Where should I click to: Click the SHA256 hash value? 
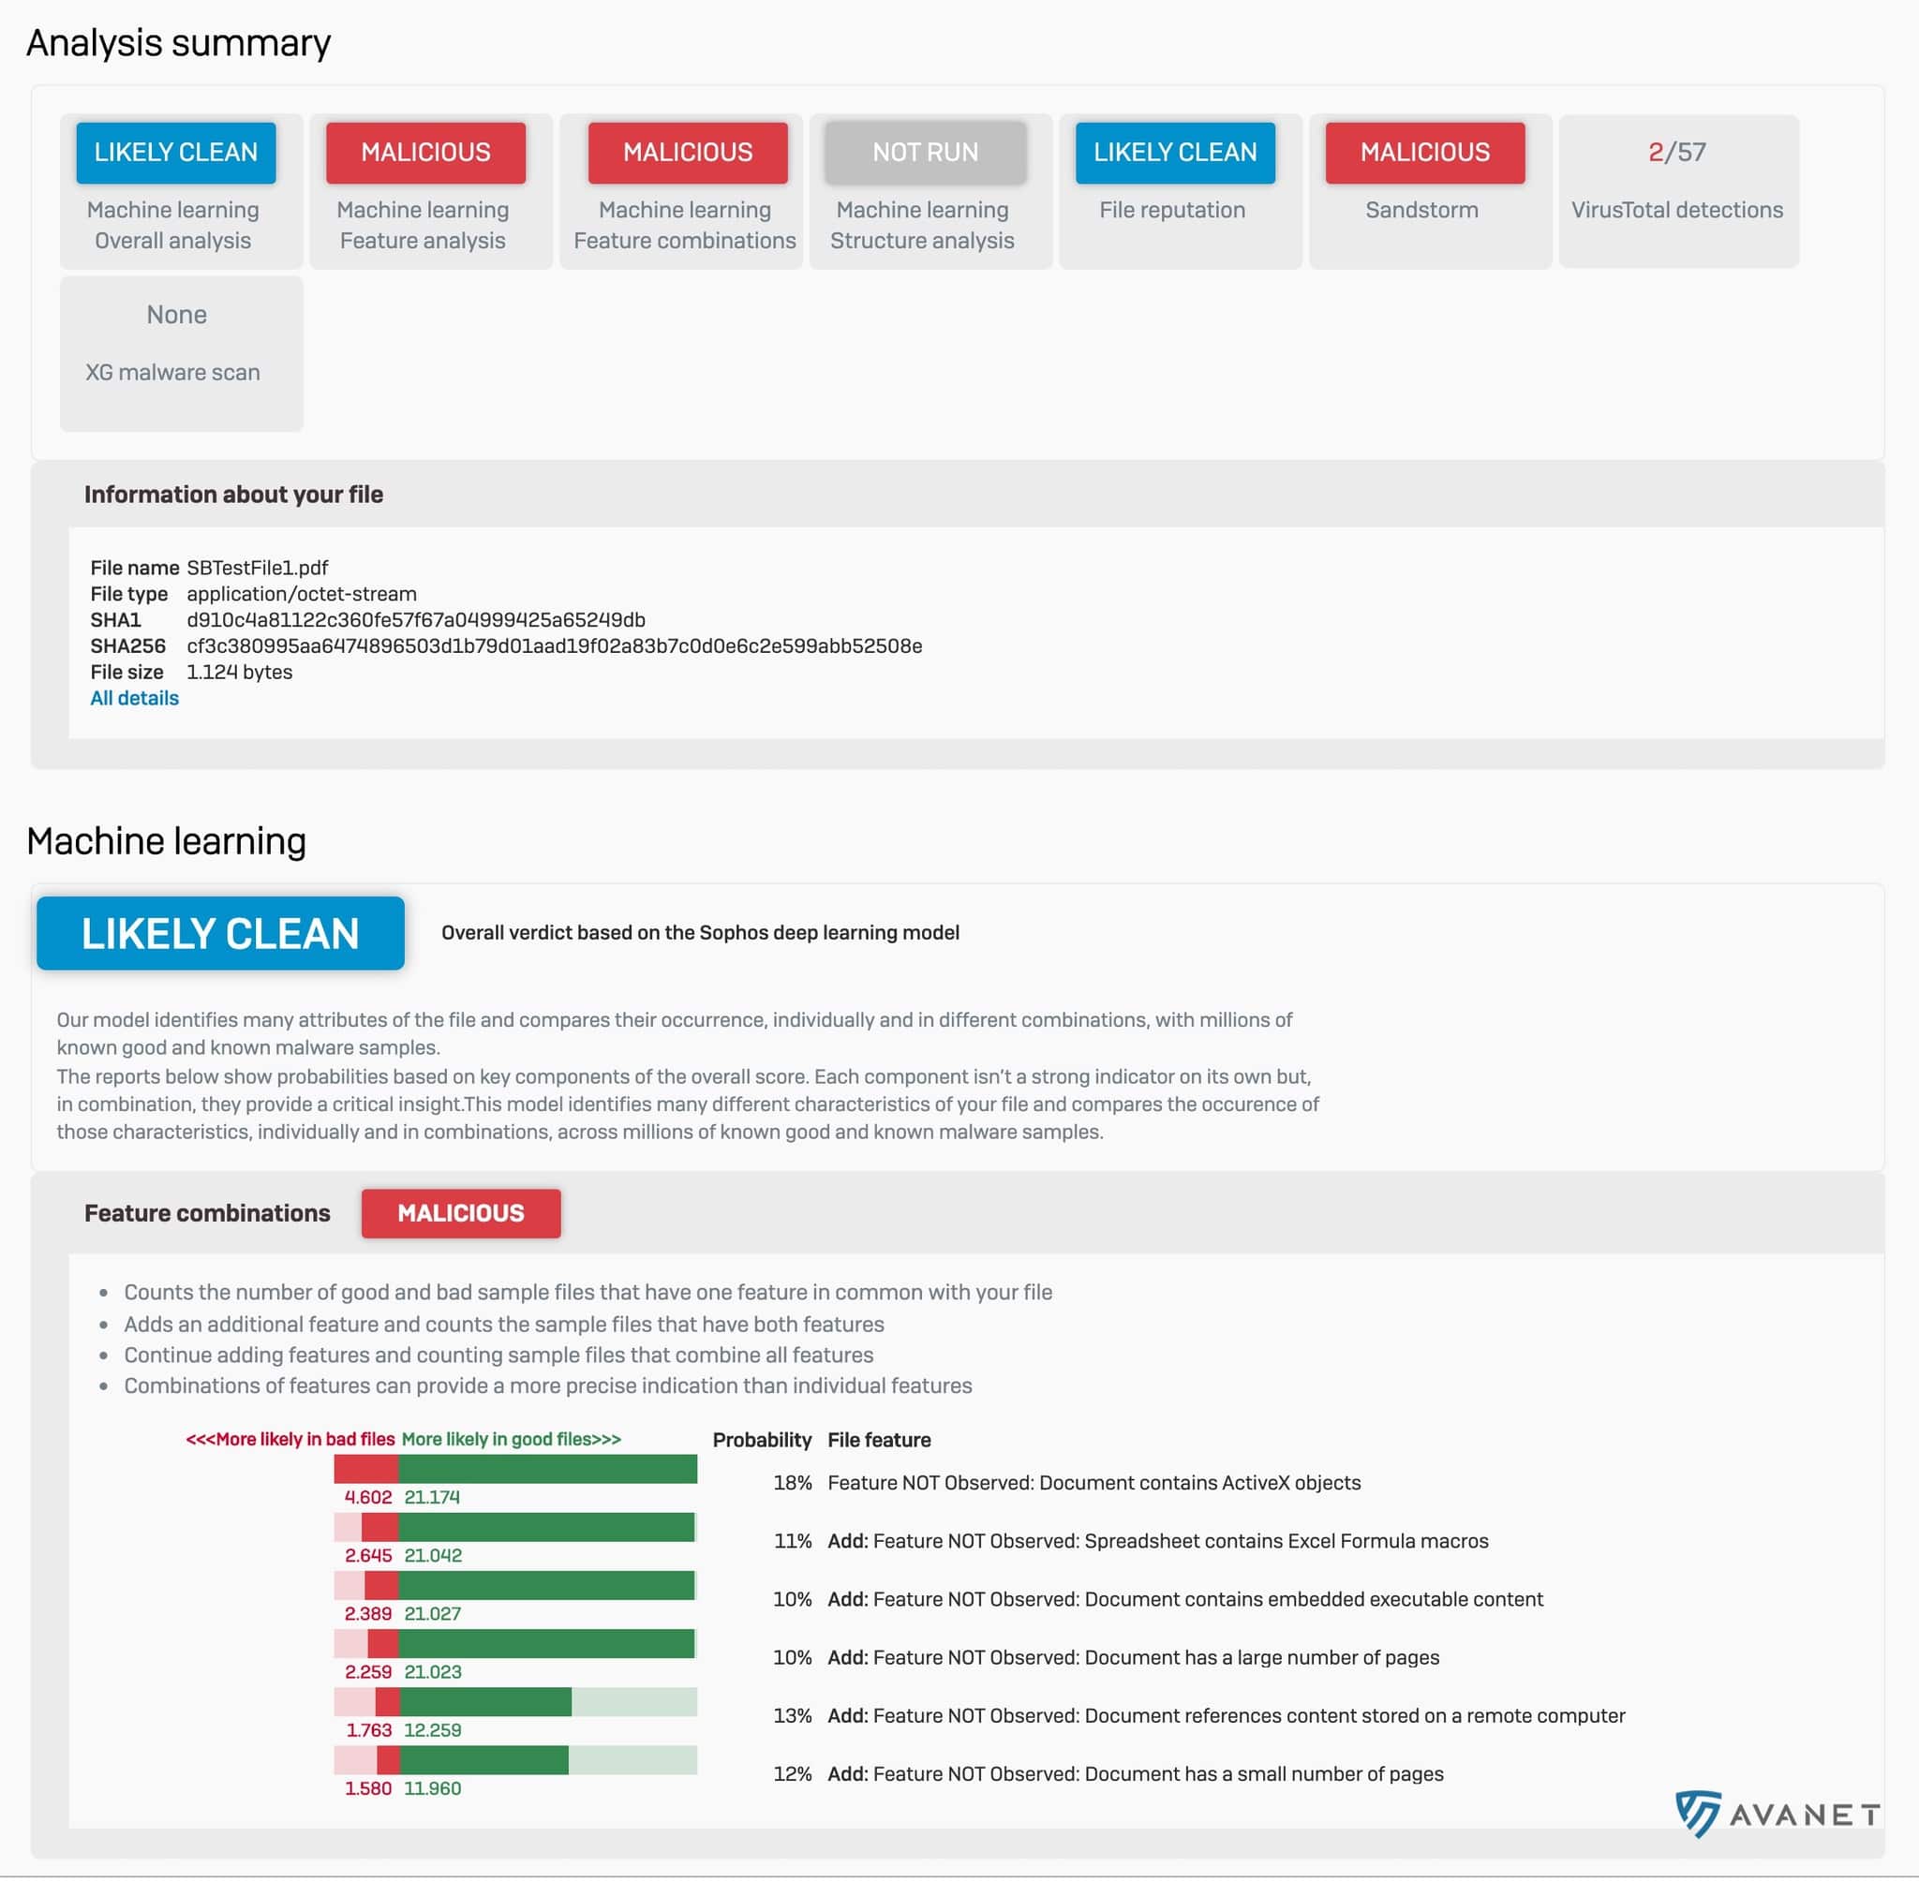coord(554,645)
